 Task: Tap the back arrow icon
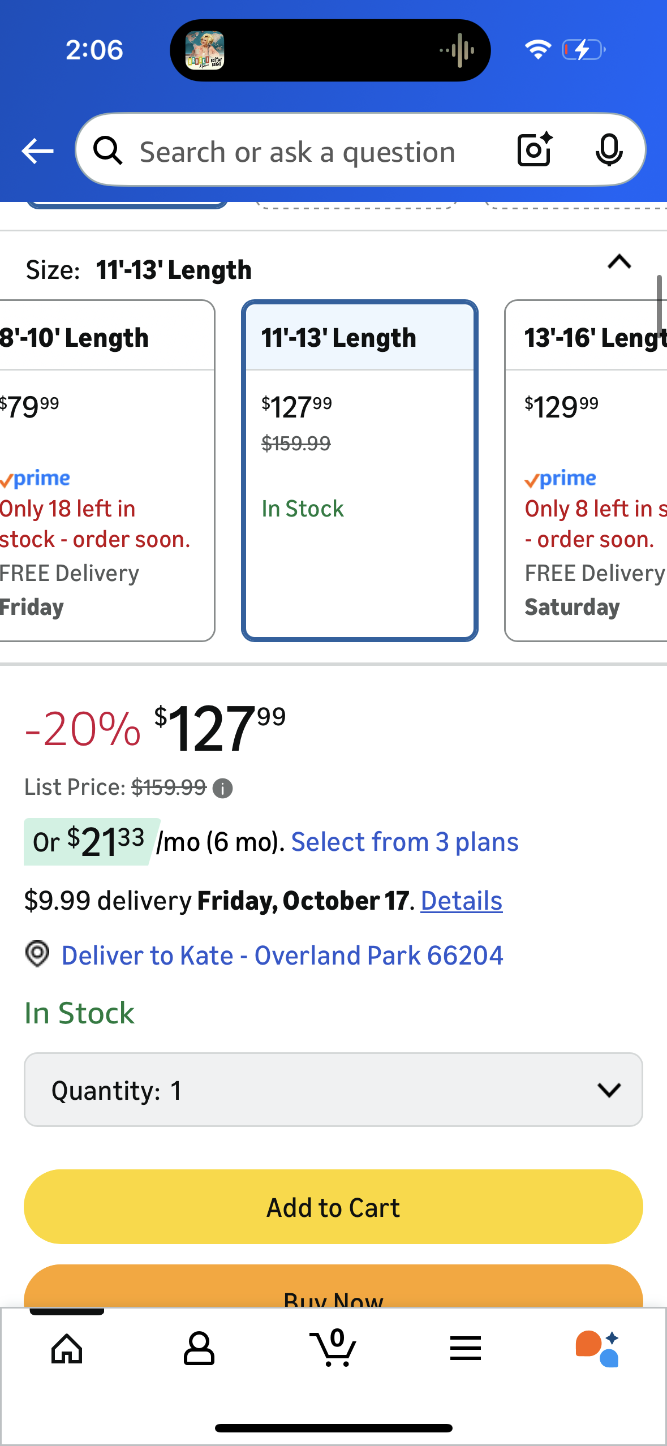(37, 152)
